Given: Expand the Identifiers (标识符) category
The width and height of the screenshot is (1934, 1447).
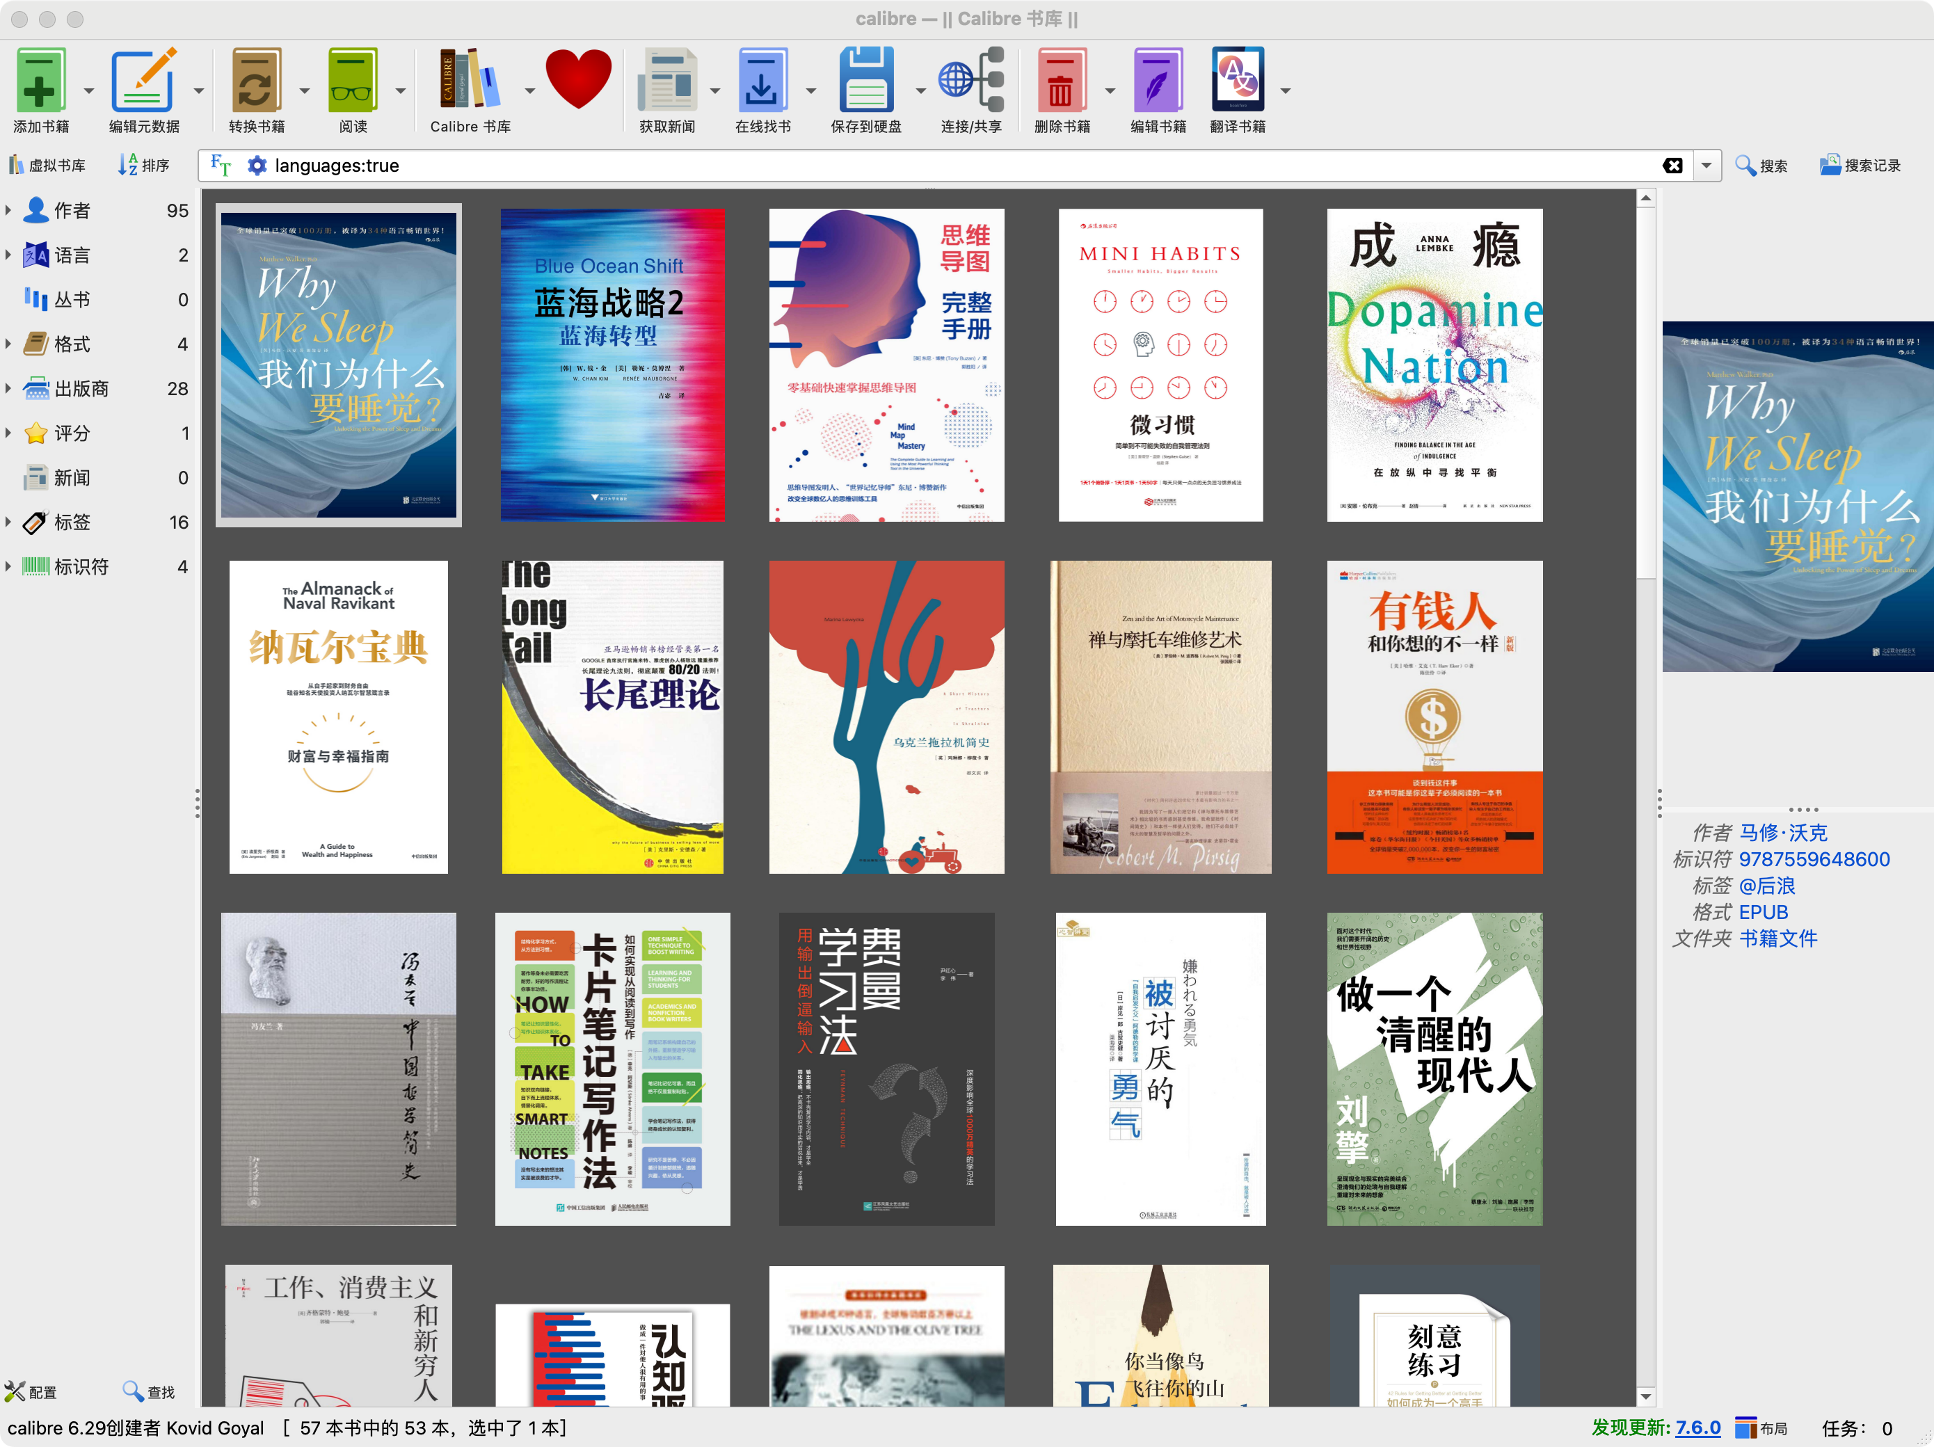Looking at the screenshot, I should pyautogui.click(x=8, y=566).
